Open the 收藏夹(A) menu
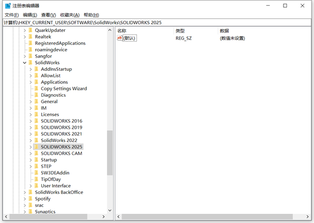Screen dimensions: 314x223 tap(70, 15)
